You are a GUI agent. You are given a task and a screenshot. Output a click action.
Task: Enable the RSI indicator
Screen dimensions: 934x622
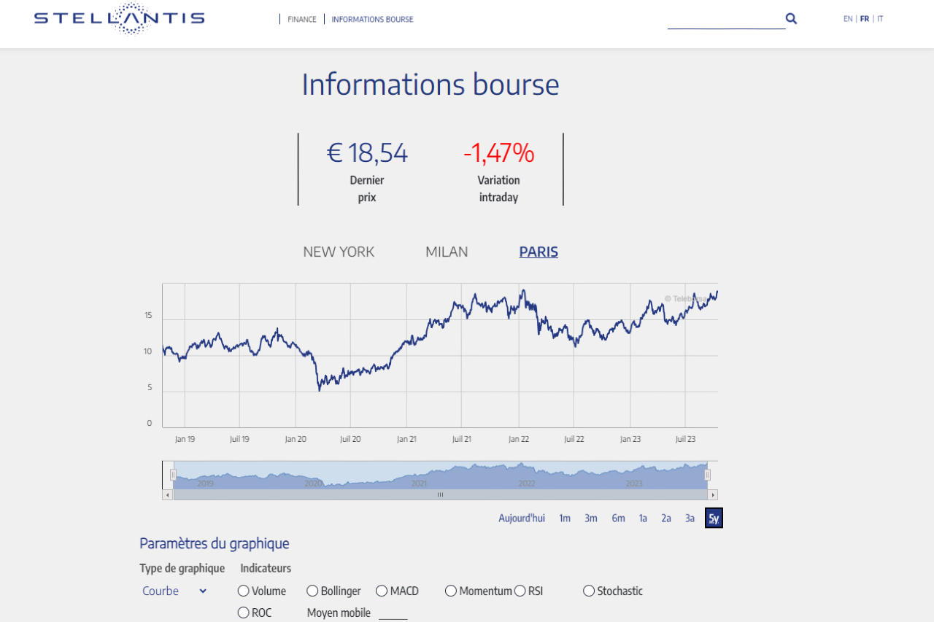[520, 591]
